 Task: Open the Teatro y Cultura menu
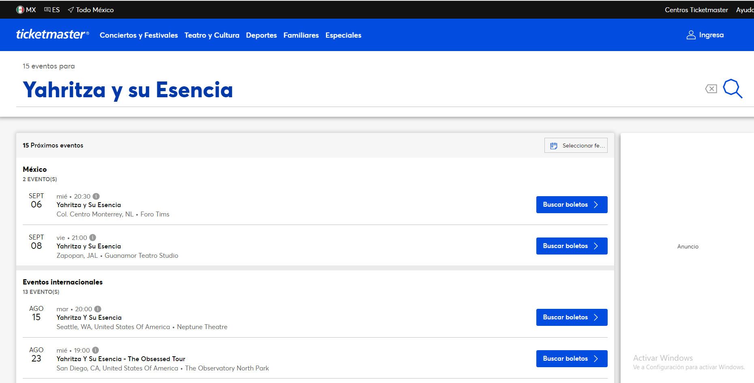coord(212,35)
